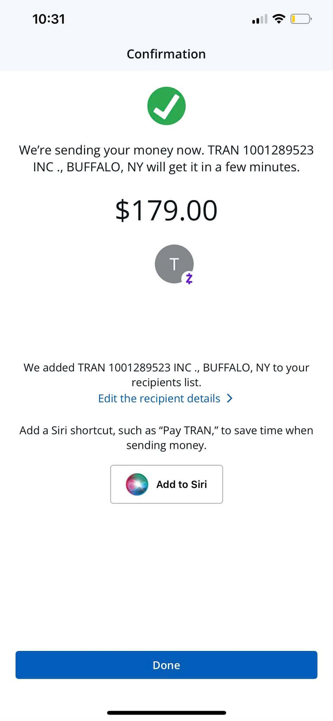Screen dimensions: 333x721
Task: Tap the 'We're sending your money now' message
Action: pyautogui.click(x=166, y=158)
